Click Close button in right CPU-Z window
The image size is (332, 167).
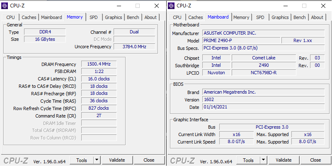coord(316,160)
